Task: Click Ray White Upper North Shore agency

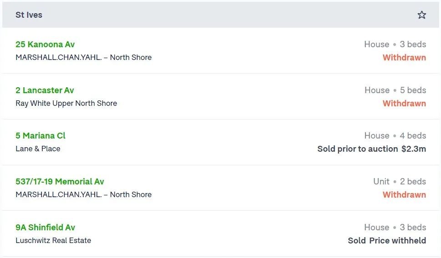Action: (x=66, y=103)
